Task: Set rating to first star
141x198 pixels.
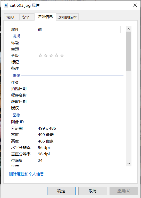Action: pos(40,55)
